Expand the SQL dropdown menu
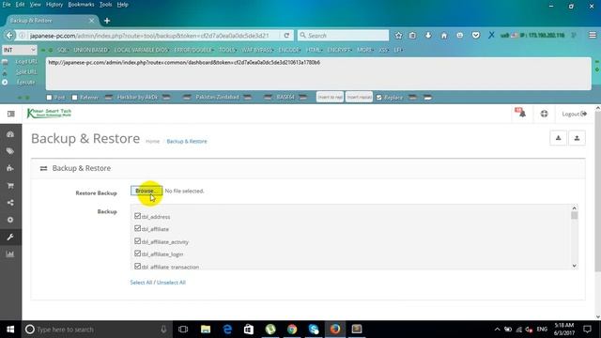 click(x=62, y=50)
